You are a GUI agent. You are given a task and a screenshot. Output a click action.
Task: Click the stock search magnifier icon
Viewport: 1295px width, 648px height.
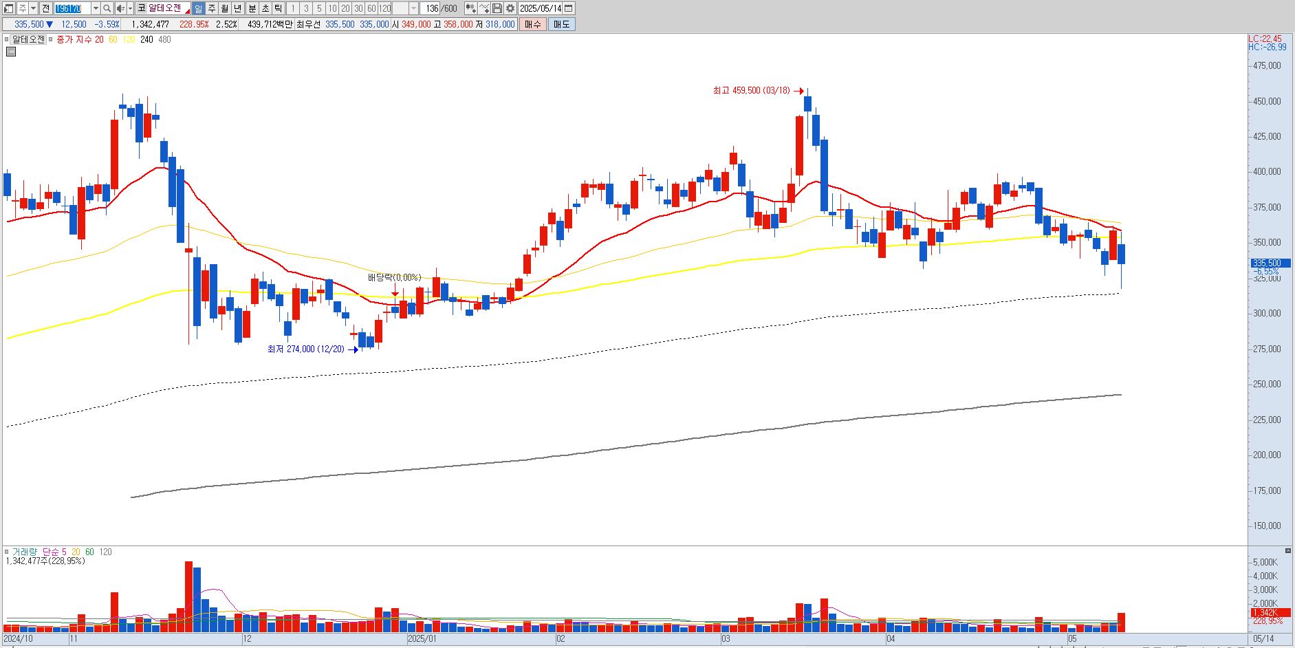[107, 8]
